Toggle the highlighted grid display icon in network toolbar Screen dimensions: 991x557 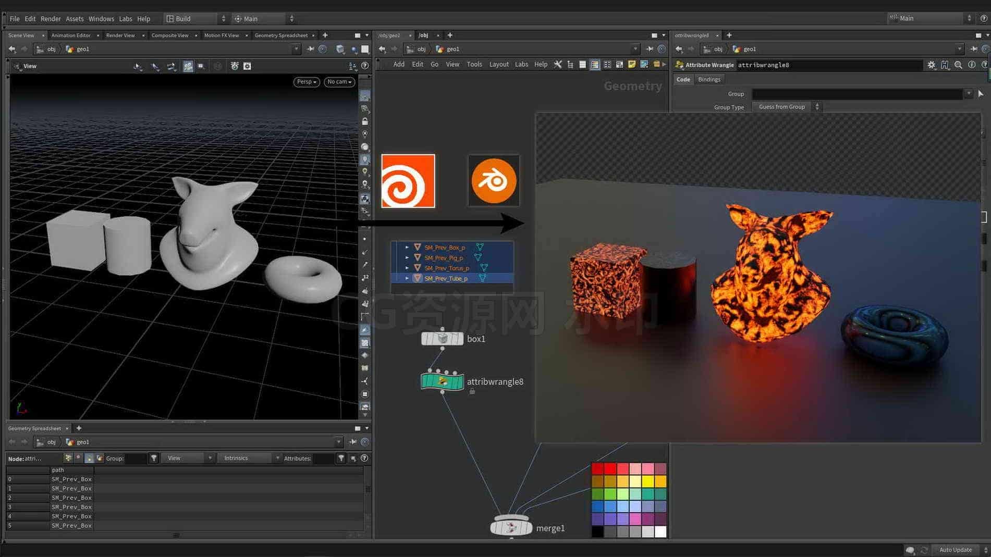click(595, 65)
